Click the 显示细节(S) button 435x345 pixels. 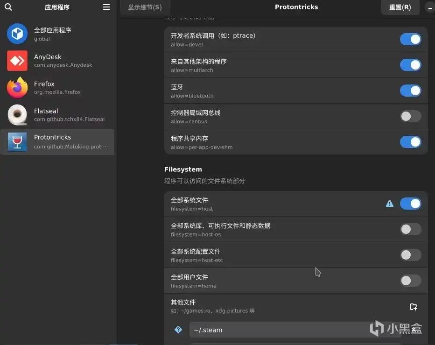click(x=145, y=7)
